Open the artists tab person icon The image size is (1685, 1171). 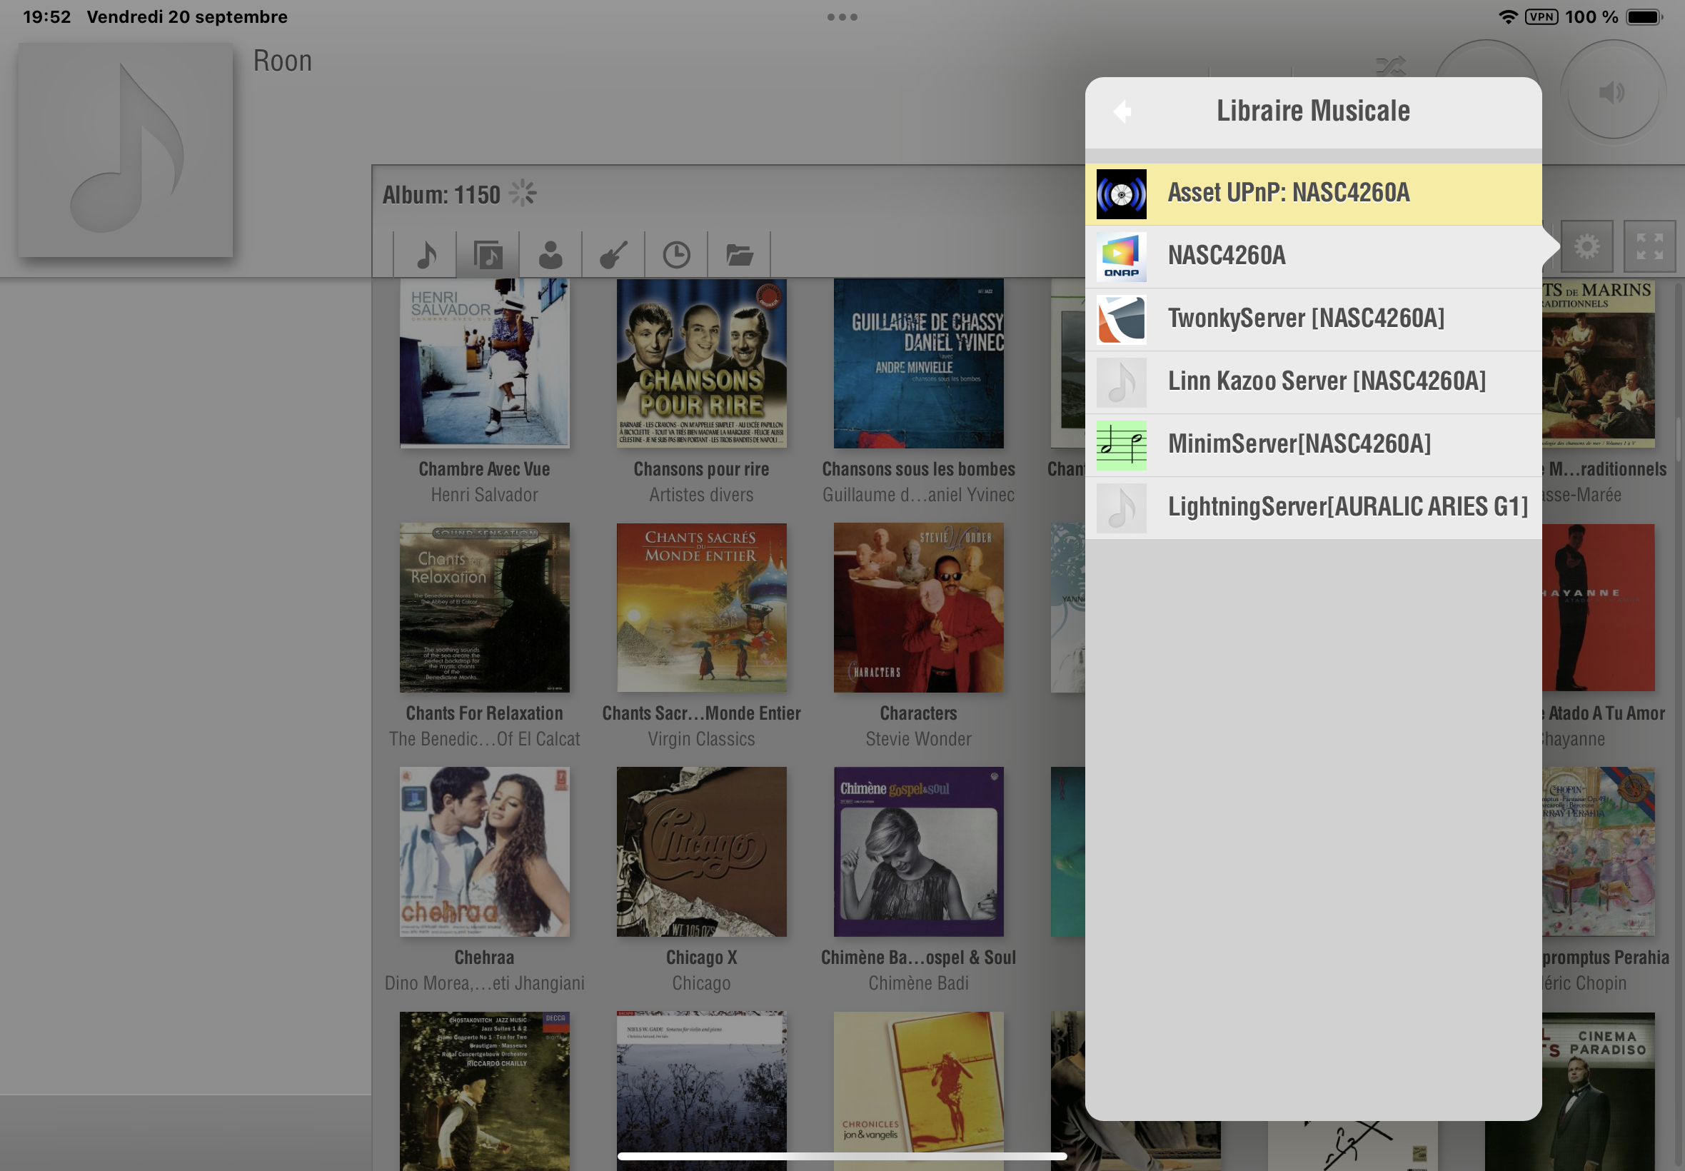(550, 256)
